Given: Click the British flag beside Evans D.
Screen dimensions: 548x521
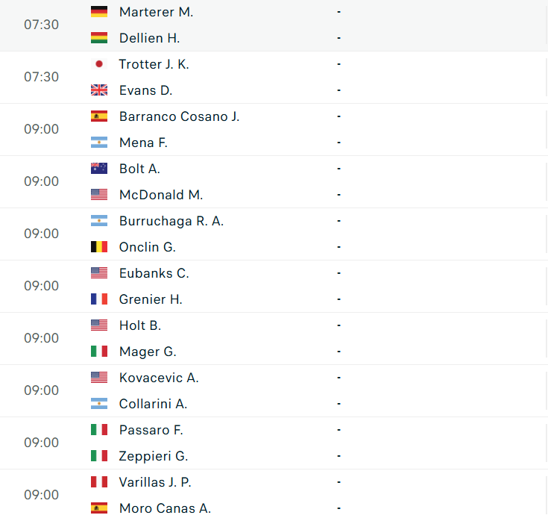Looking at the screenshot, I should 98,90.
